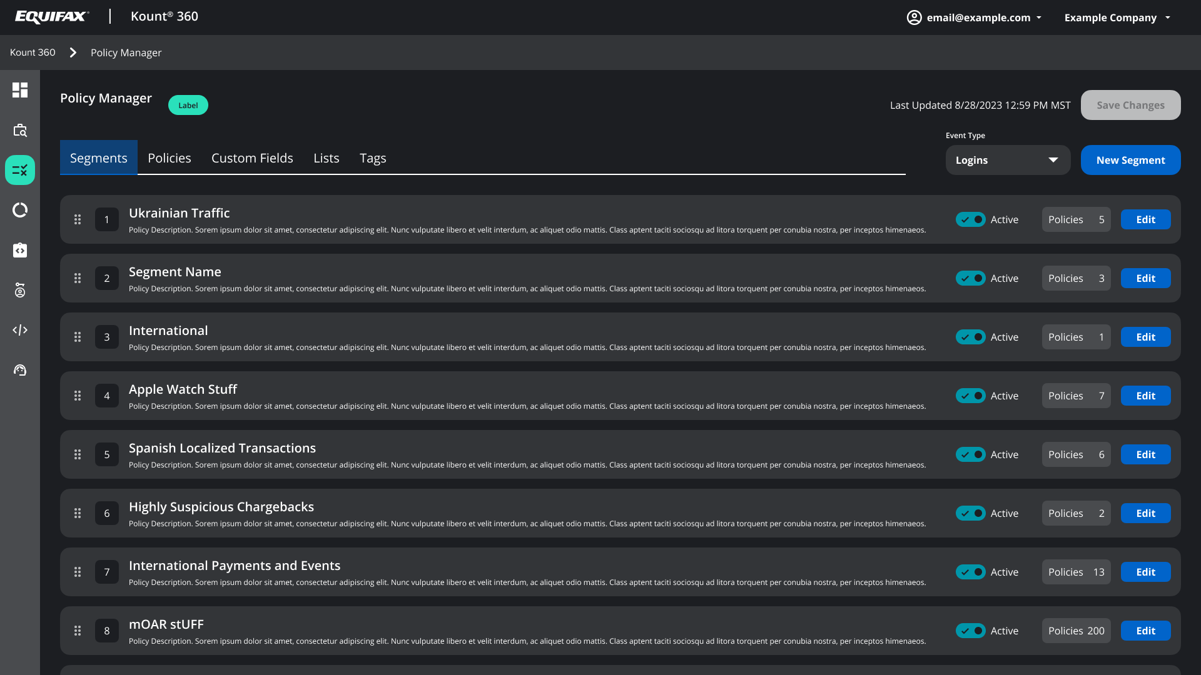Go to Kount 360 breadcrumb link
Image resolution: width=1201 pixels, height=675 pixels.
[33, 52]
